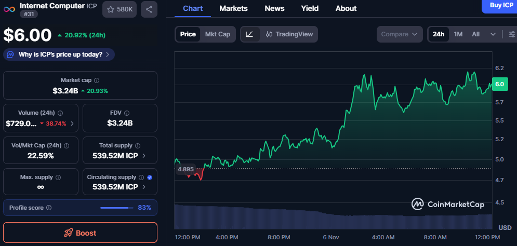
Task: Click the share icon button
Action: click(x=149, y=9)
